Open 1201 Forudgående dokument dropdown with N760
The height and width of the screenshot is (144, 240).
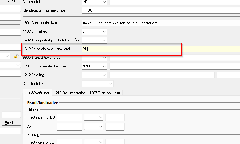click(x=104, y=66)
